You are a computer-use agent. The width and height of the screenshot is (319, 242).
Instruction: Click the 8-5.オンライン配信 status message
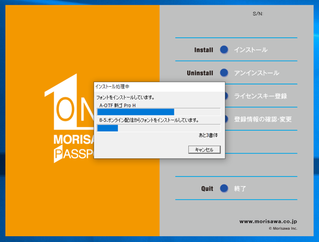tap(149, 120)
